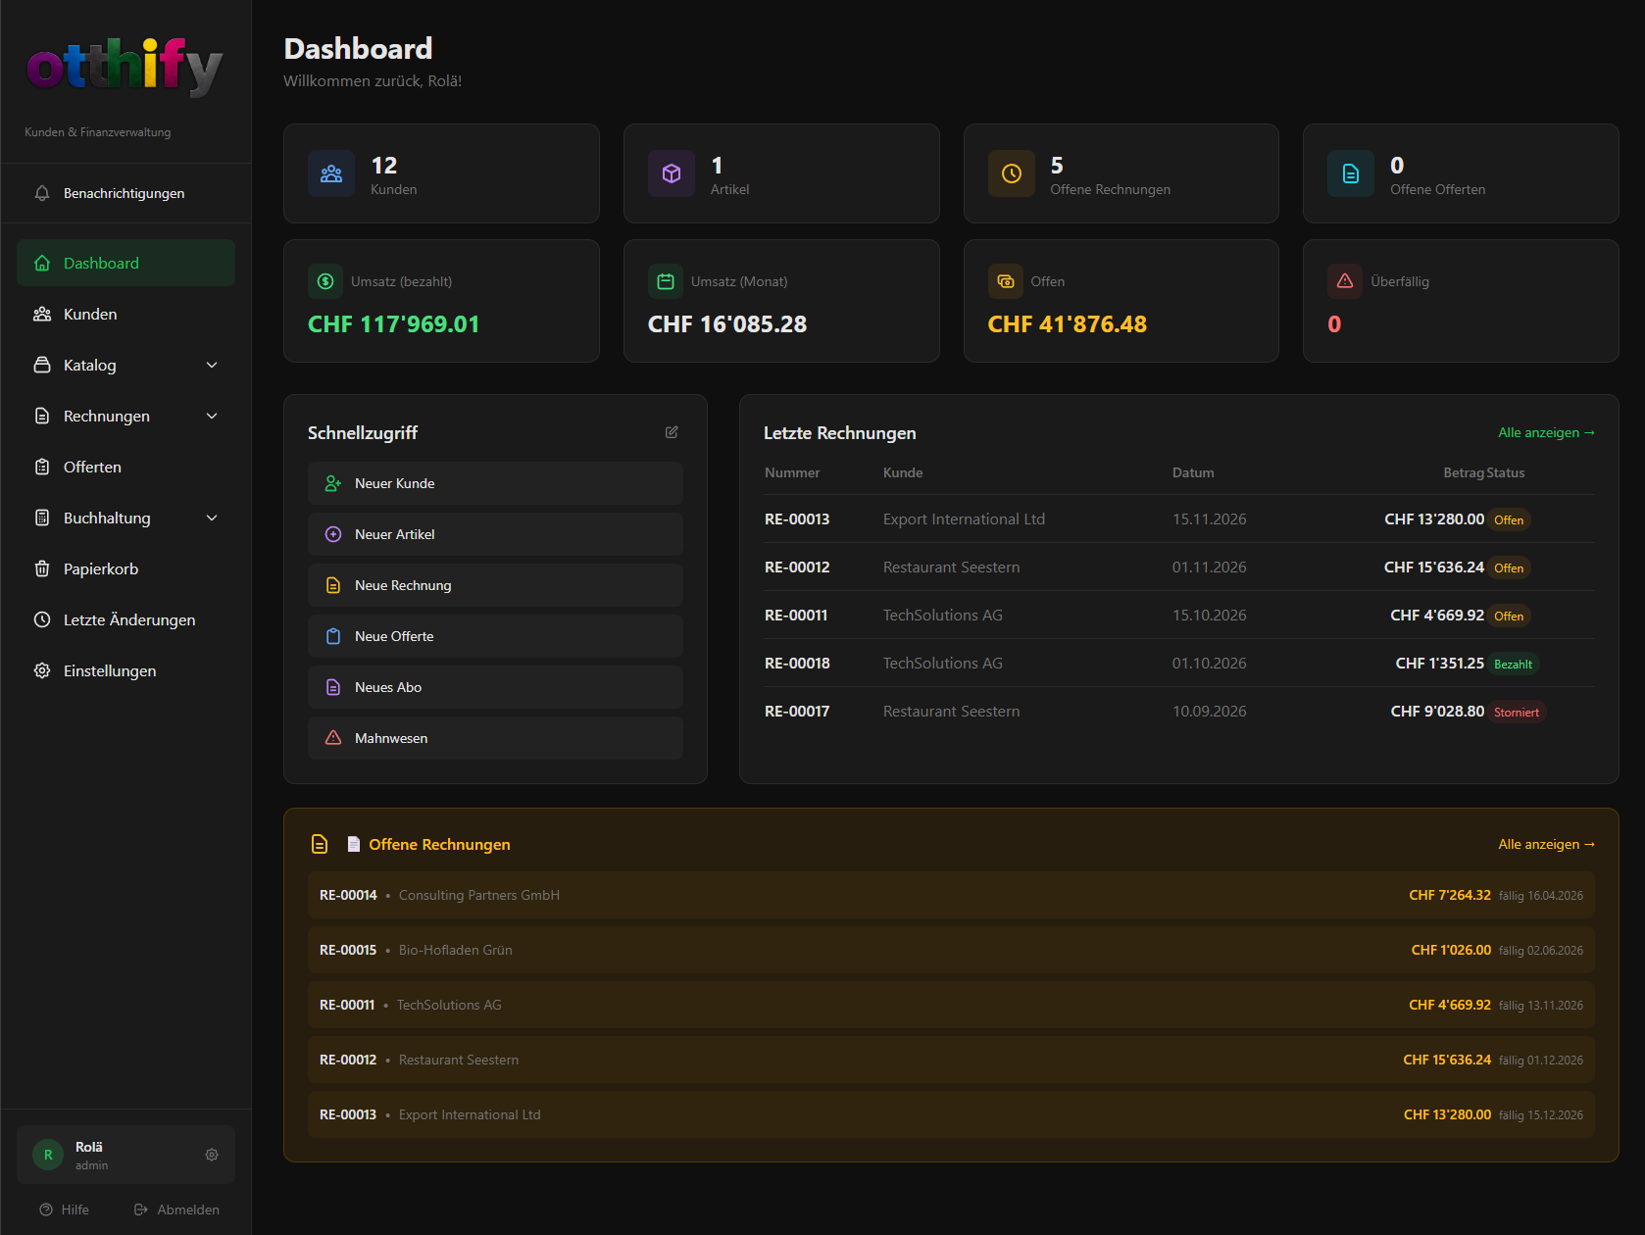The height and width of the screenshot is (1235, 1645).
Task: Go to Kunden in the sidebar
Action: click(x=125, y=314)
